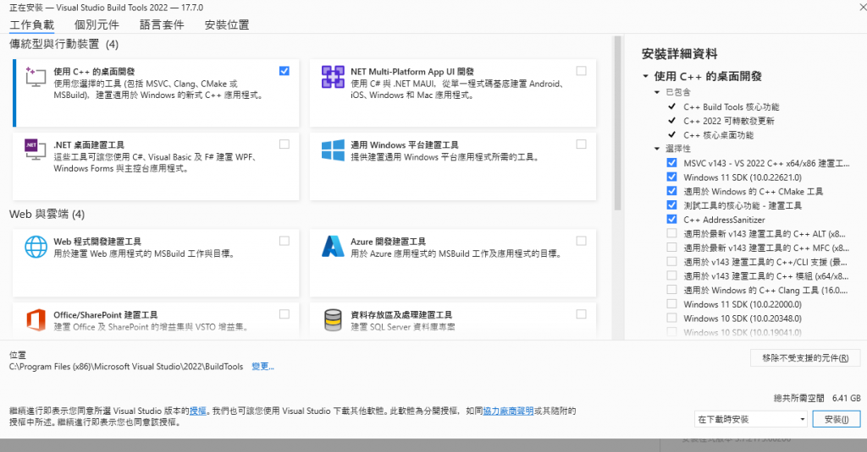Screen dimensions: 867x452
Task: Click the .NET 桌面建置工具 icon
Action: pyautogui.click(x=36, y=150)
